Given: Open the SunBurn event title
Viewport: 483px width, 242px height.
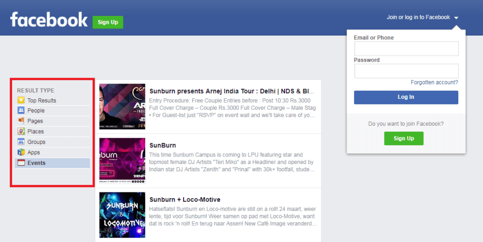Looking at the screenshot, I should tap(163, 145).
